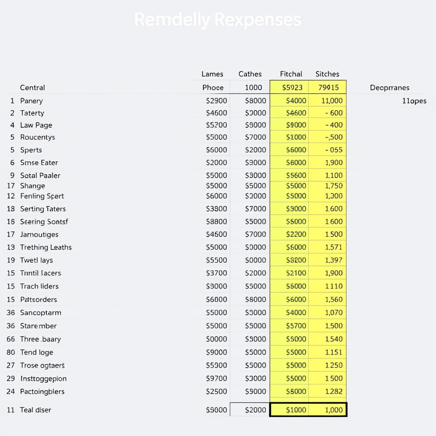Click the '$3700' cell in Tnntil Iacers row
The width and height of the screenshot is (436, 436).
click(x=216, y=273)
